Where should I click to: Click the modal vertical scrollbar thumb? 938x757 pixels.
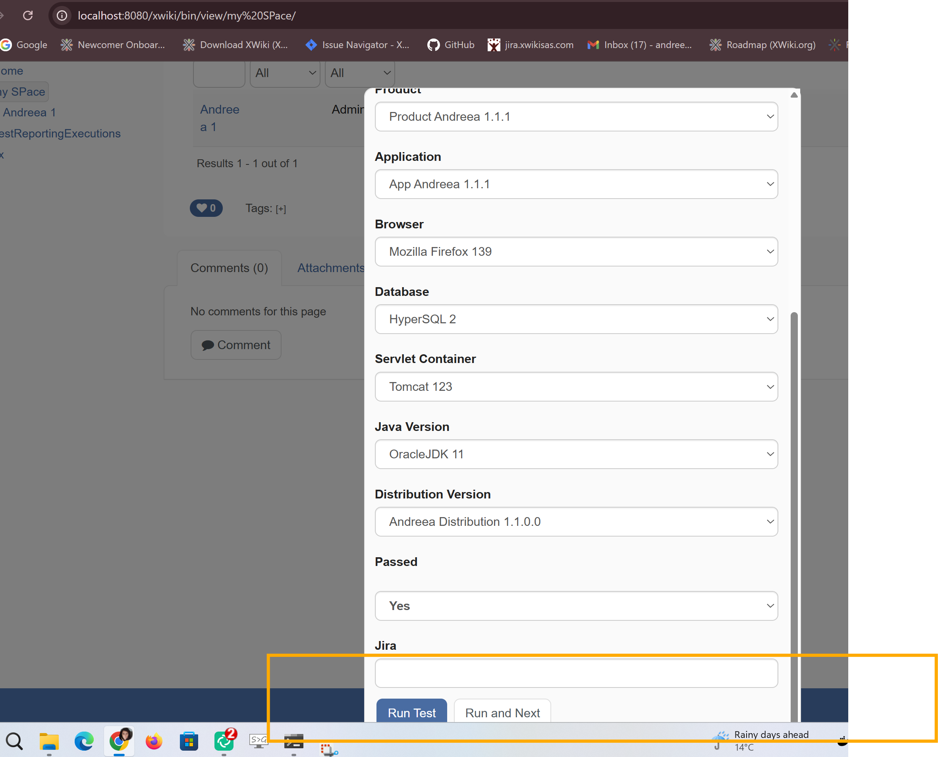[x=794, y=517]
